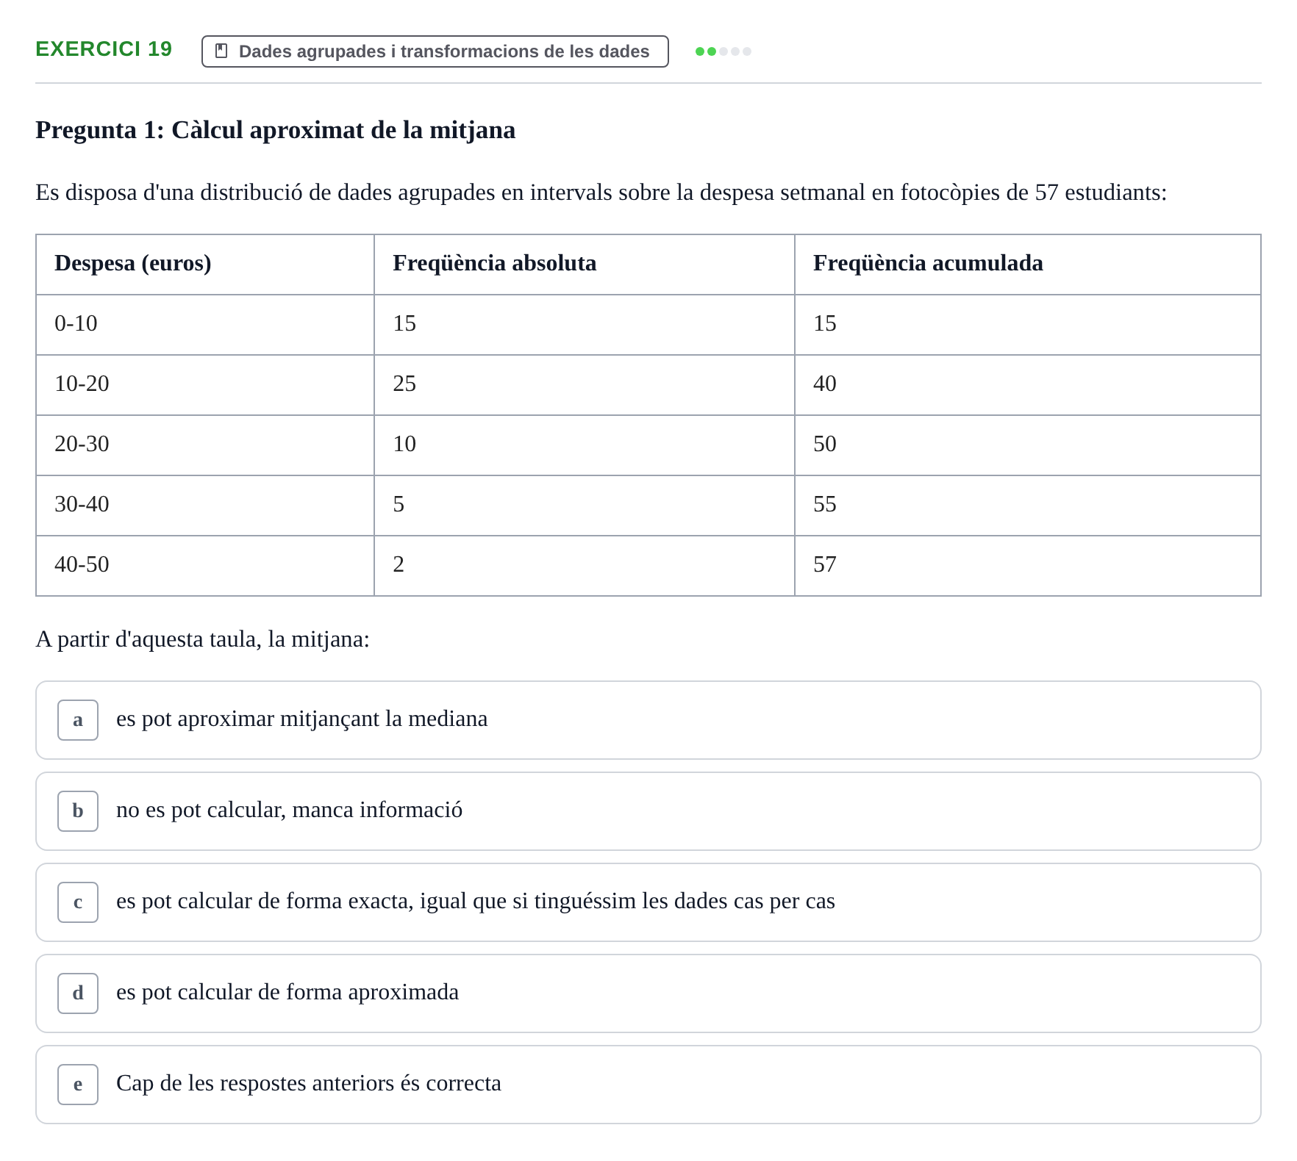Click the Freqüència acumulada column header
Image resolution: width=1297 pixels, height=1161 pixels.
click(x=1028, y=265)
